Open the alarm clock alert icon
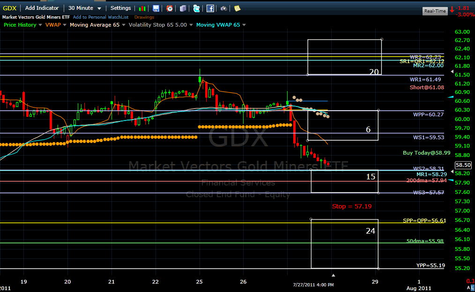The width and height of the screenshot is (475, 292). tap(170, 8)
